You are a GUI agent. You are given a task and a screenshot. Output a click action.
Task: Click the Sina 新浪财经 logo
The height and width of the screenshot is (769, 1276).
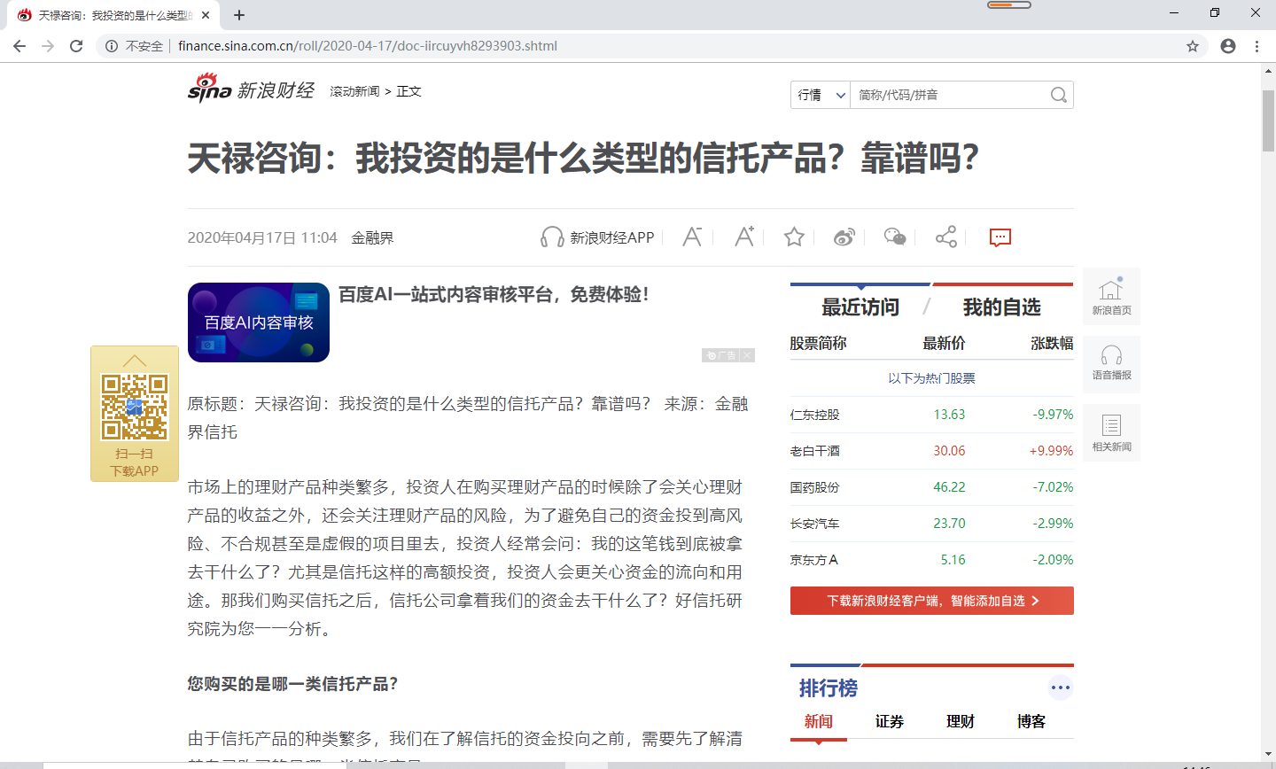(x=251, y=89)
